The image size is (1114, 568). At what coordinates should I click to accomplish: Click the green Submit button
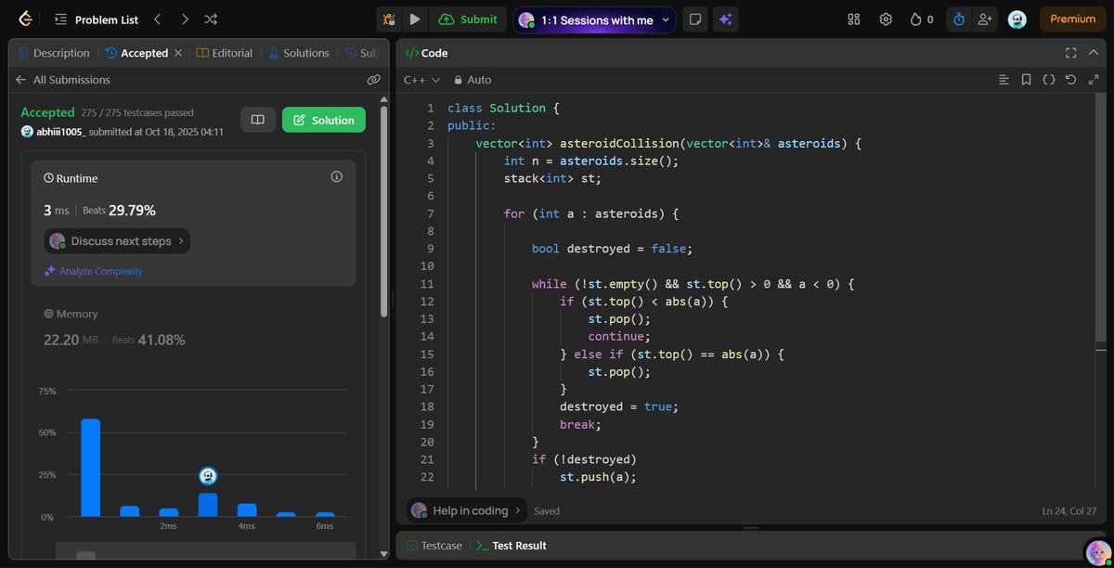[468, 19]
